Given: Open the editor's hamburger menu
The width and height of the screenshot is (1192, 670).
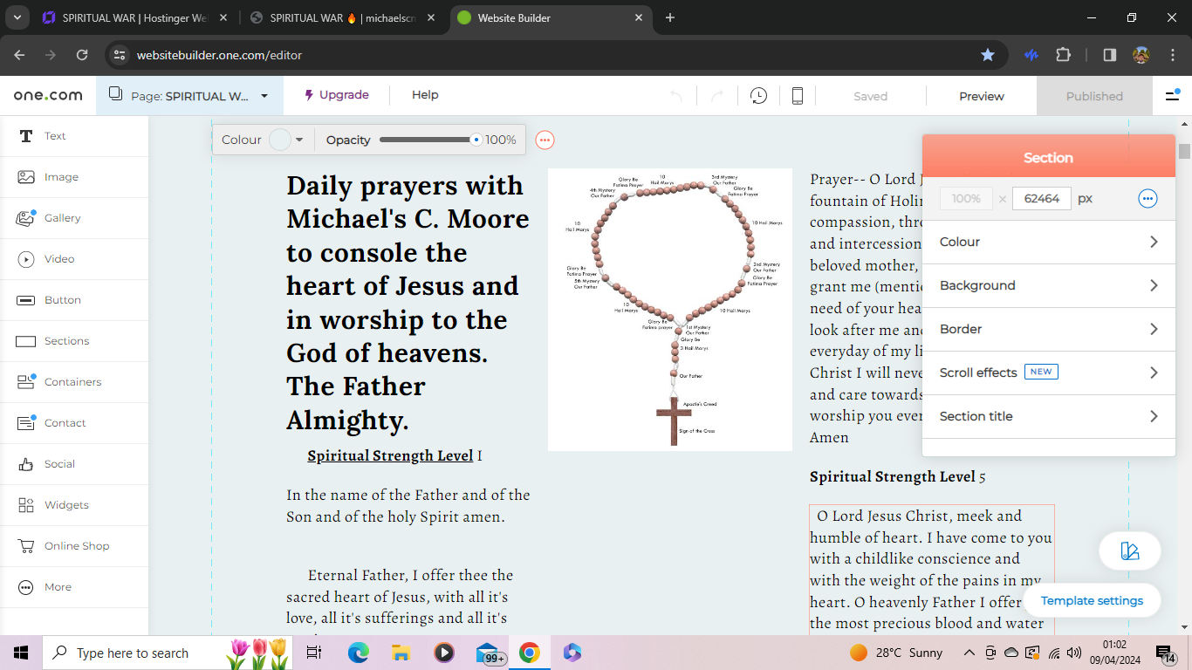Looking at the screenshot, I should pyautogui.click(x=1172, y=95).
